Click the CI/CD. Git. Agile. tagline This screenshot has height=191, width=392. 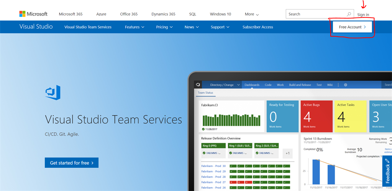[62, 134]
